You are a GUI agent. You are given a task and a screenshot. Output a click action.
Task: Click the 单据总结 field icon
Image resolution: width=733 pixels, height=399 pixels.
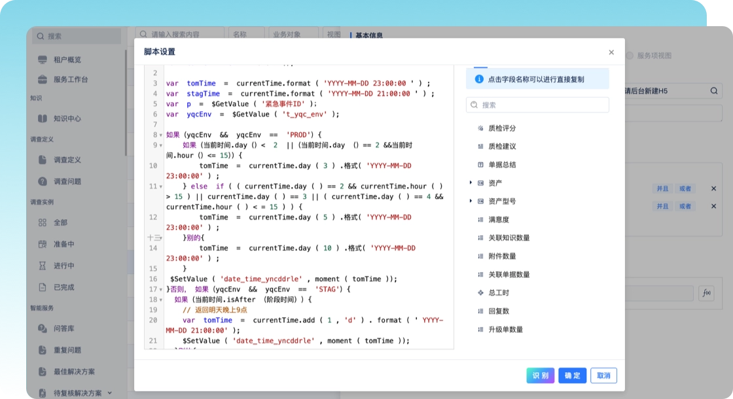480,164
